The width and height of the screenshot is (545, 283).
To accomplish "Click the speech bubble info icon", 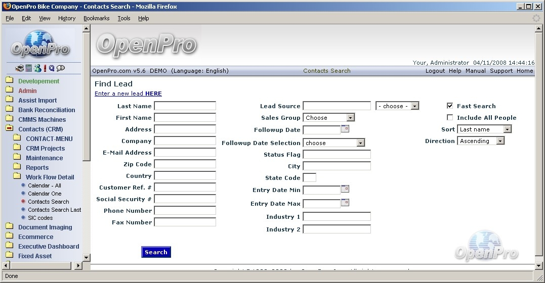I will 61,68.
